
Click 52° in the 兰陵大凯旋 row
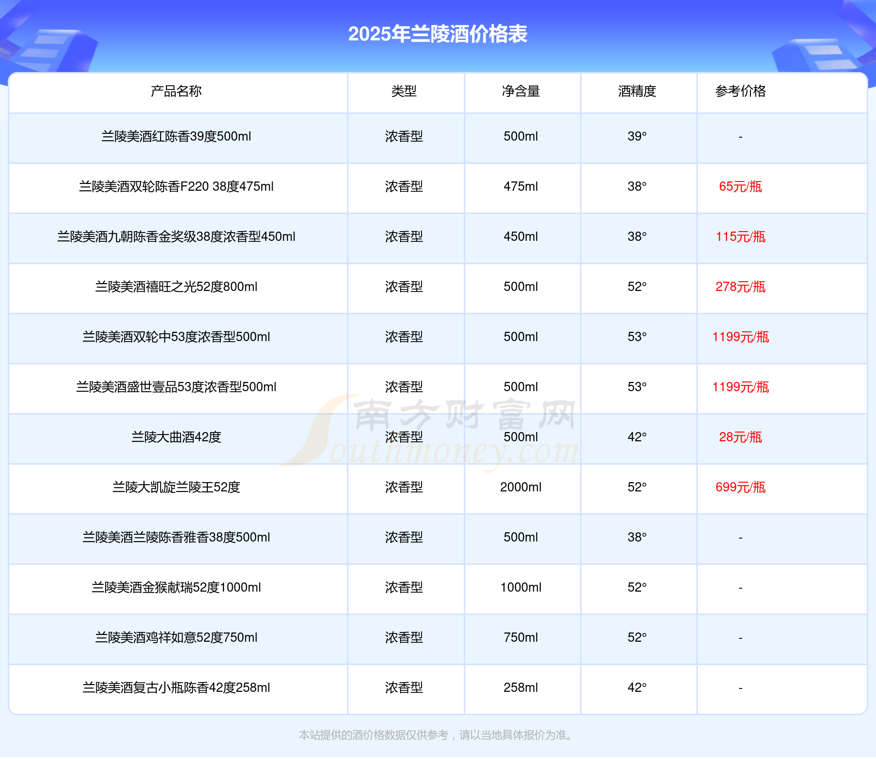(637, 487)
